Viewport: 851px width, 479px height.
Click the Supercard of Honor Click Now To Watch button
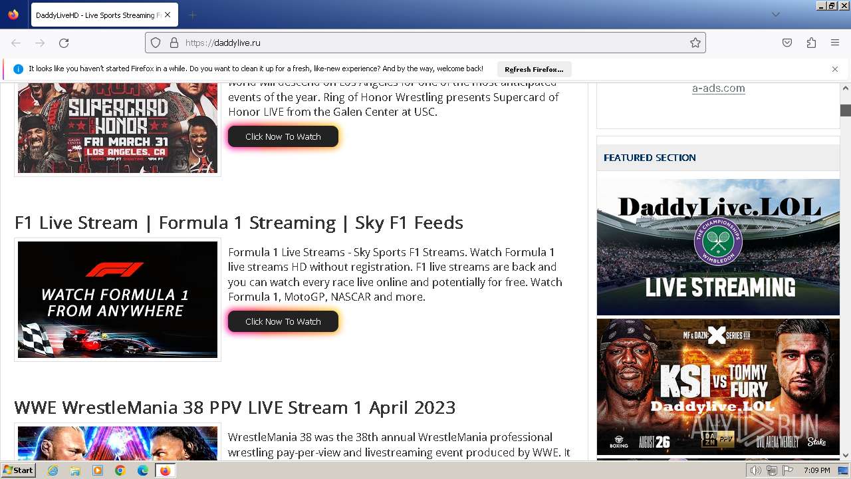click(283, 136)
